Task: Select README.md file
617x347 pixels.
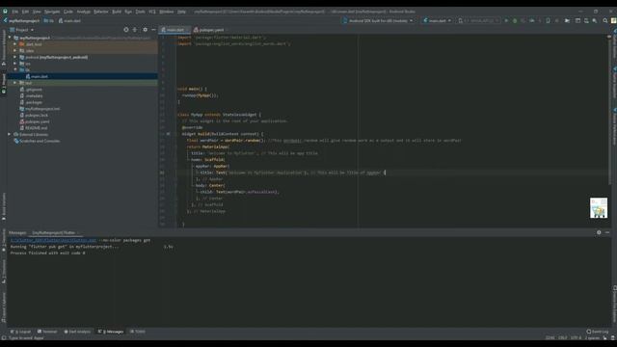Action: click(x=37, y=128)
